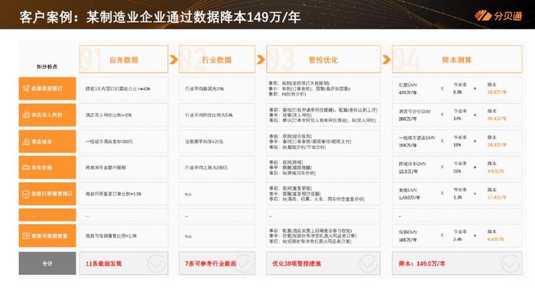Image resolution: width=535 pixels, height=301 pixels.
Task: Click the 分贝通 logo in header
Action: (498, 16)
